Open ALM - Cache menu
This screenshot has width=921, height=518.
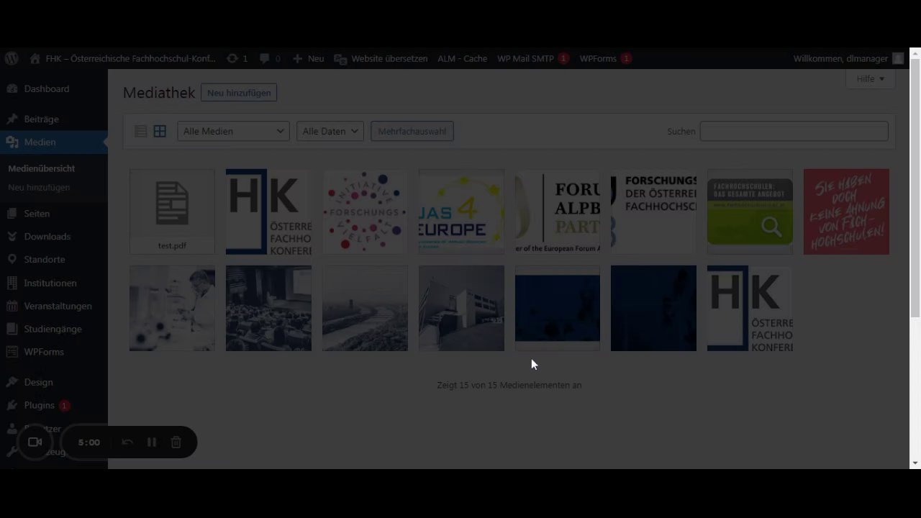coord(462,58)
